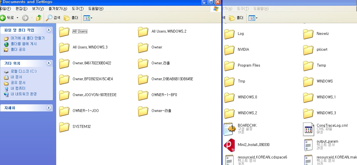Open the Mini2_Install_090330 installer icon
Viewport: 357px width, 165px height.
[229, 145]
